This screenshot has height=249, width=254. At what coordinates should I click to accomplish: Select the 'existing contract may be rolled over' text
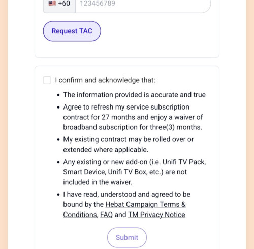[129, 139]
